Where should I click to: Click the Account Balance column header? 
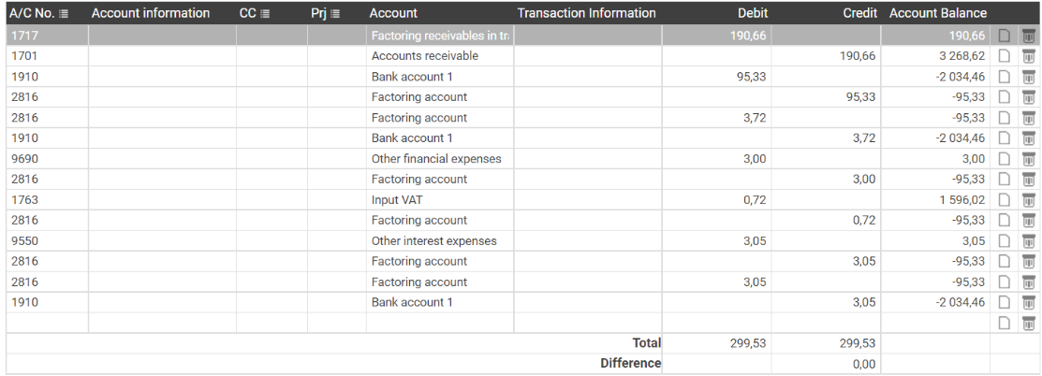click(937, 13)
